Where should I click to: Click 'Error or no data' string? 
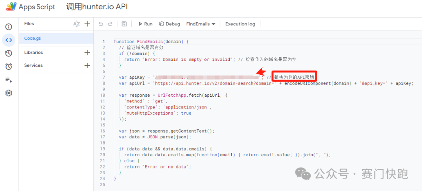point(166,166)
